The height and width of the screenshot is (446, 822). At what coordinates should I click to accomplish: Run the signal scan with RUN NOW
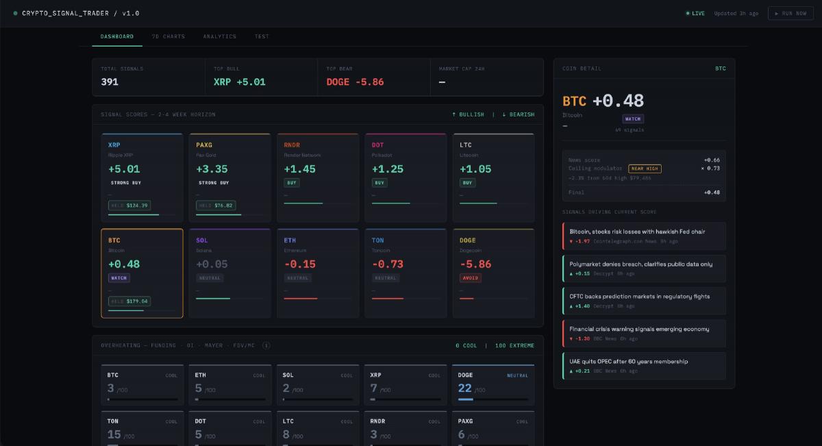(790, 13)
